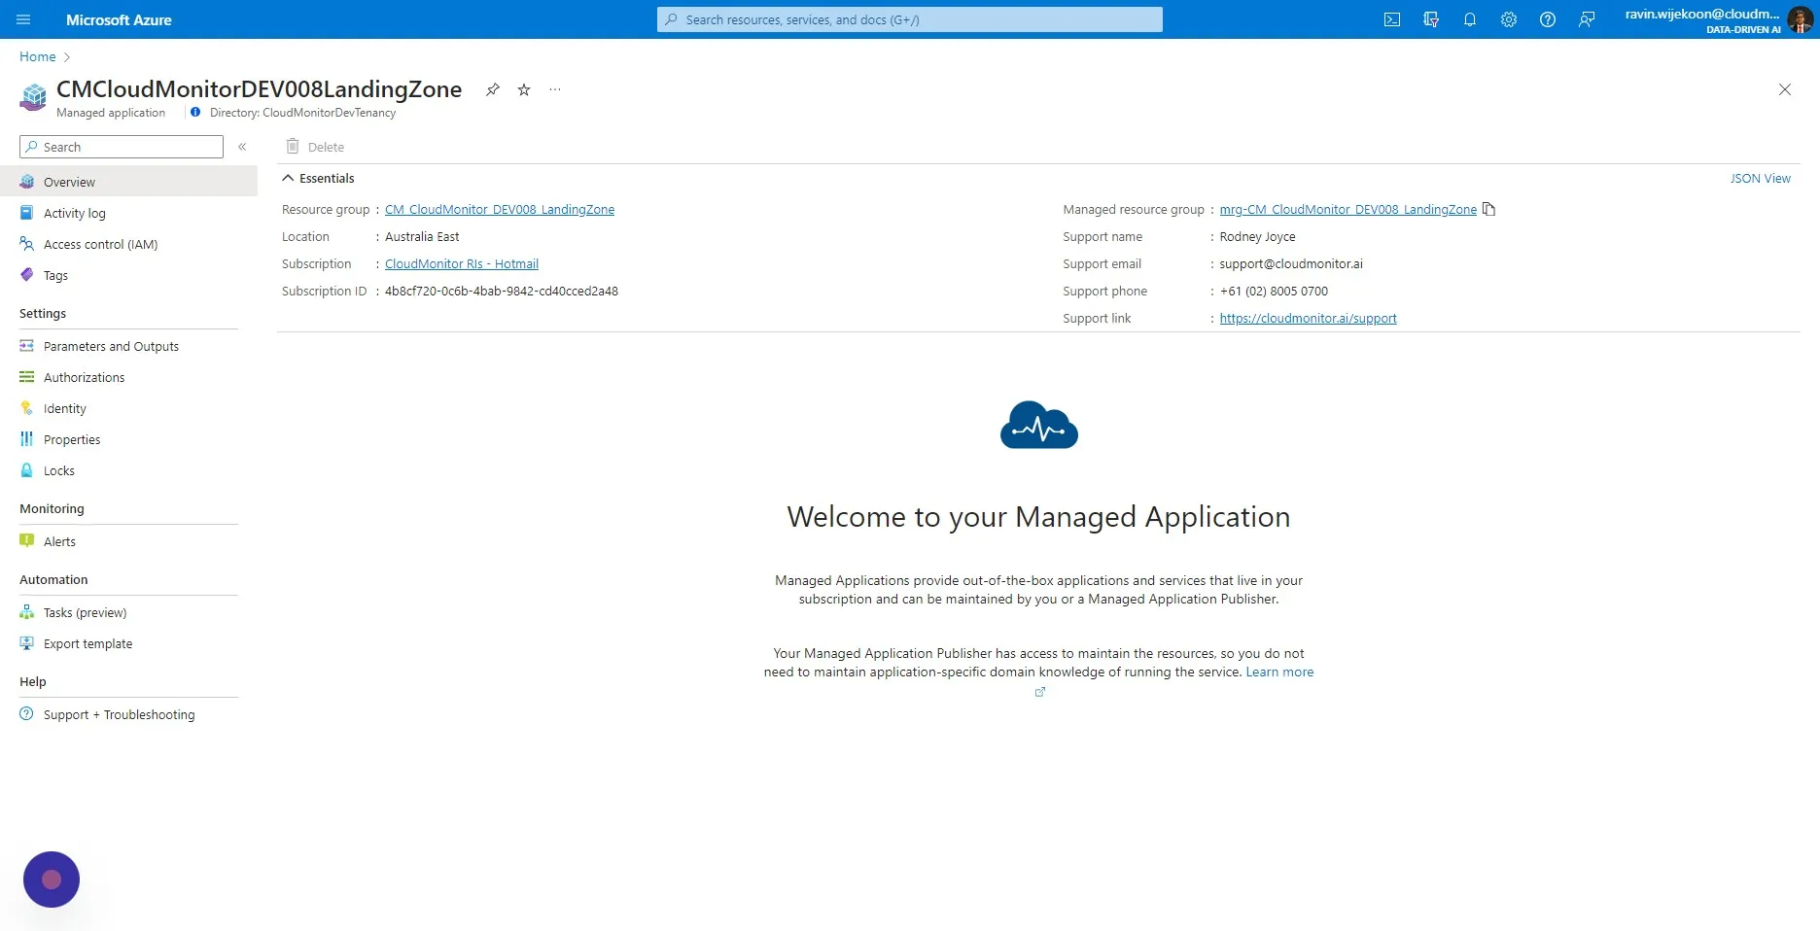
Task: Click the support name Rodney Joyce
Action: pos(1258,236)
